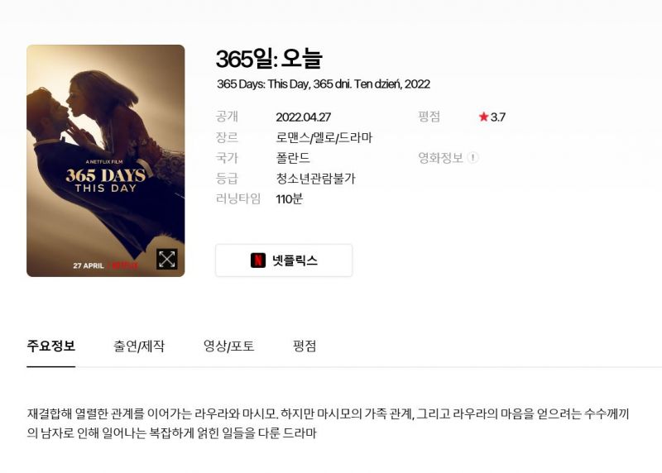The width and height of the screenshot is (662, 473).
Task: Click the 영화정보 label
Action: (x=440, y=158)
